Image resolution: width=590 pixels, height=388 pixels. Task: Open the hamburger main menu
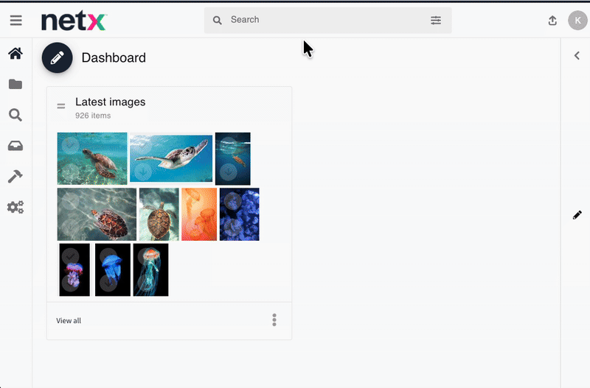pyautogui.click(x=15, y=21)
